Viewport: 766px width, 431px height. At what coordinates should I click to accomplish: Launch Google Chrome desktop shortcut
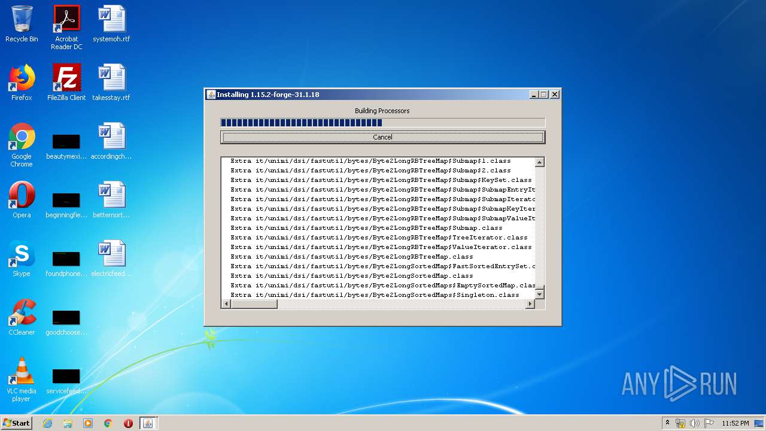coord(22,145)
